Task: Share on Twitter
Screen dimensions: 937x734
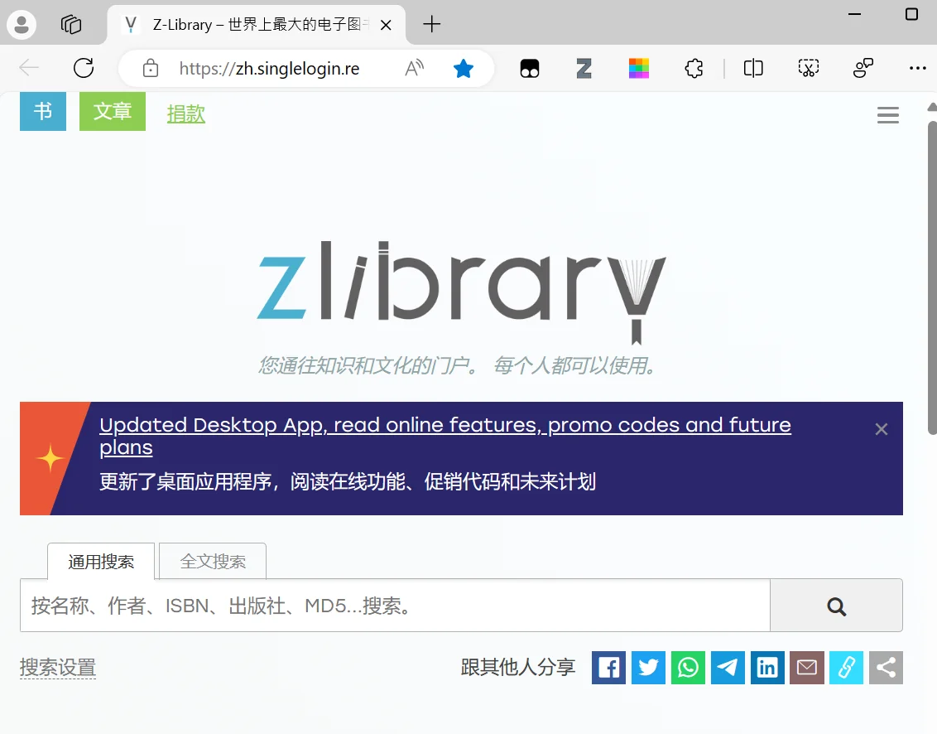Action: (x=648, y=668)
